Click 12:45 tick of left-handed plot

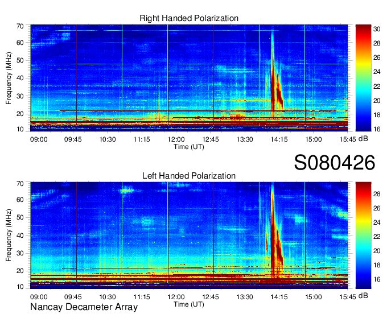point(210,297)
